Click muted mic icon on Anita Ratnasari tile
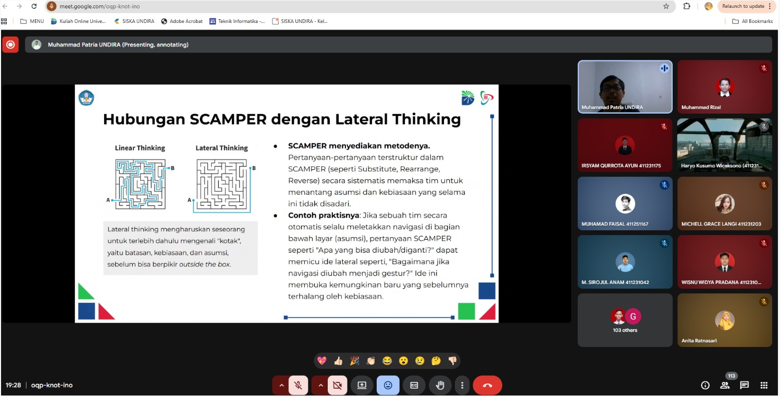 [x=764, y=301]
